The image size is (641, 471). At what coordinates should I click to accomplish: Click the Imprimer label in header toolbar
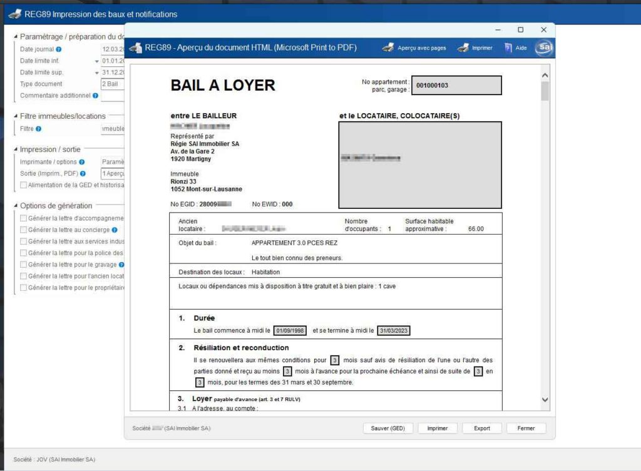[482, 48]
